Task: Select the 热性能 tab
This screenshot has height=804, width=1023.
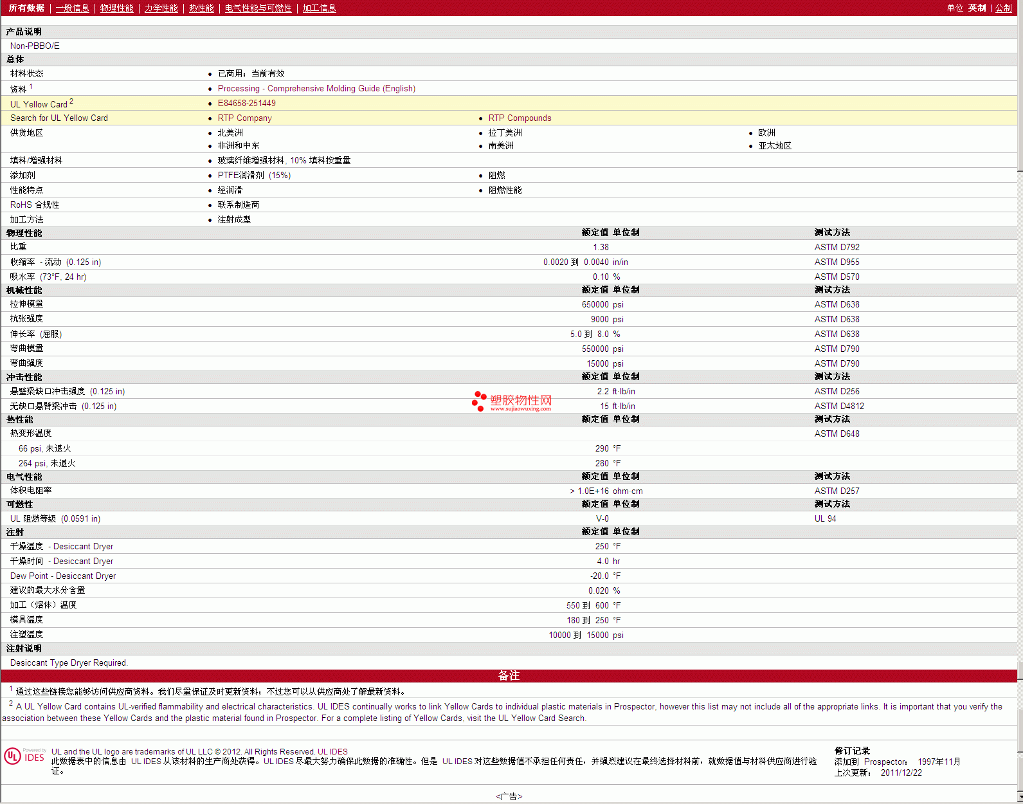Action: click(x=201, y=8)
